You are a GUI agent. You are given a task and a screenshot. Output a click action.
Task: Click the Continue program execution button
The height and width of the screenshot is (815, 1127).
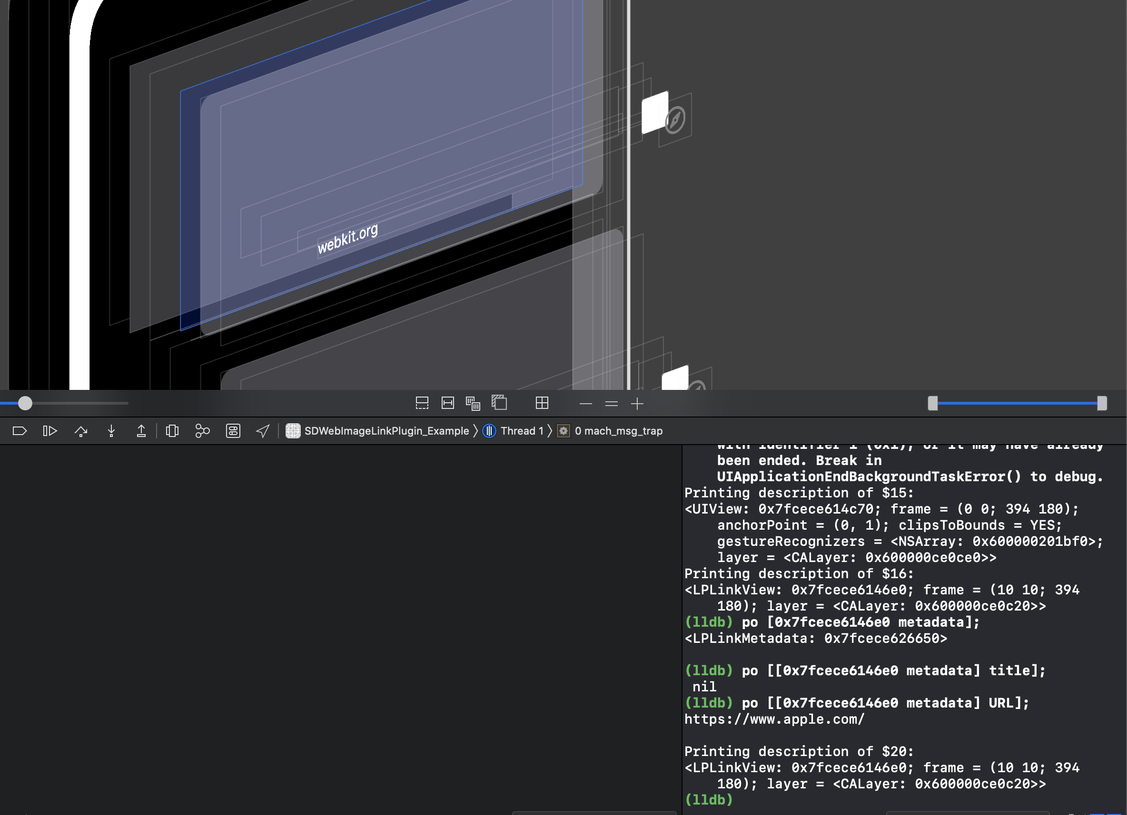[49, 431]
